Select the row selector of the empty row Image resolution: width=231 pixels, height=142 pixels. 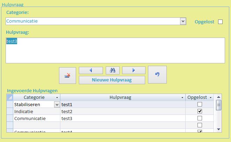coord(10,125)
